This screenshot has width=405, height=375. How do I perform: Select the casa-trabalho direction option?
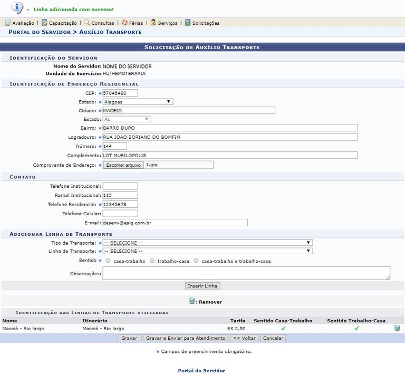pyautogui.click(x=108, y=261)
